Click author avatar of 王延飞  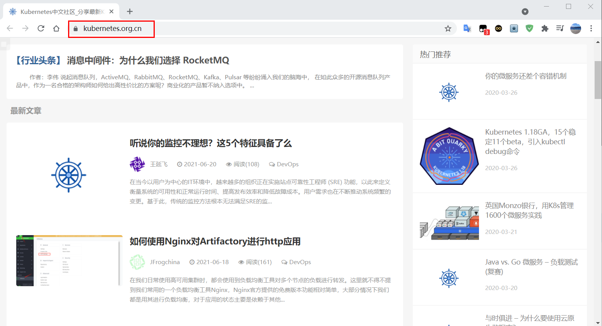pyautogui.click(x=137, y=164)
